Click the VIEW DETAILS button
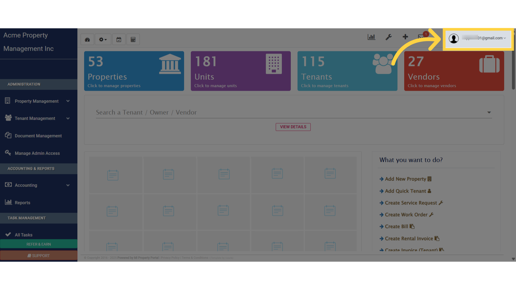 click(x=293, y=127)
